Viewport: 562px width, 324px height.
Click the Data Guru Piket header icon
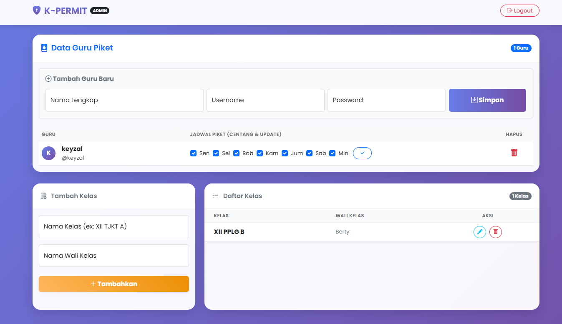[x=44, y=48]
